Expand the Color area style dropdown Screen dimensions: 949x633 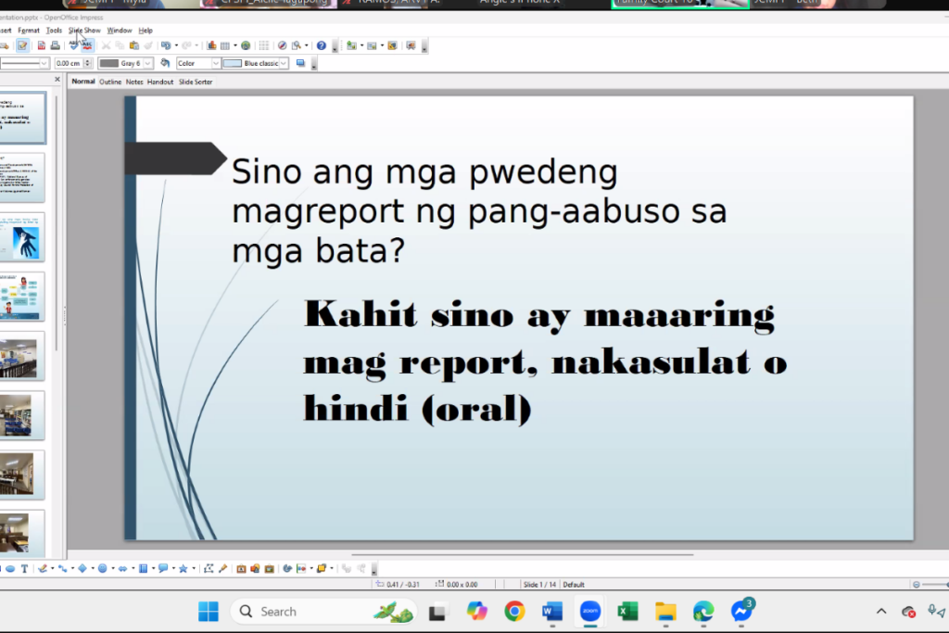[x=216, y=63]
